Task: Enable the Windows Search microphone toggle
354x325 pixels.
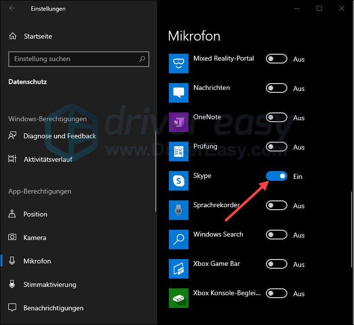Action: pos(277,235)
